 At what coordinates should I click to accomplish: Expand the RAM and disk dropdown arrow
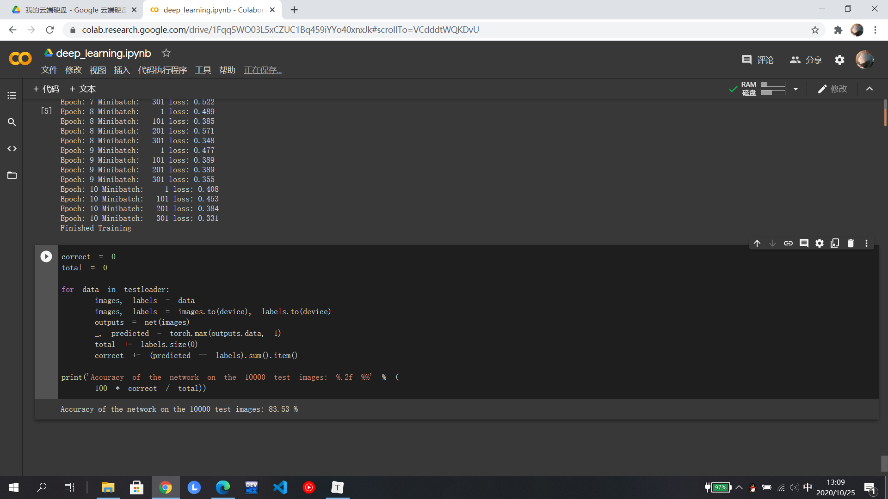click(x=795, y=89)
